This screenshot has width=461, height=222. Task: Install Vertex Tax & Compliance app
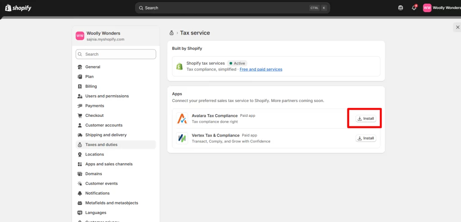pyautogui.click(x=366, y=138)
